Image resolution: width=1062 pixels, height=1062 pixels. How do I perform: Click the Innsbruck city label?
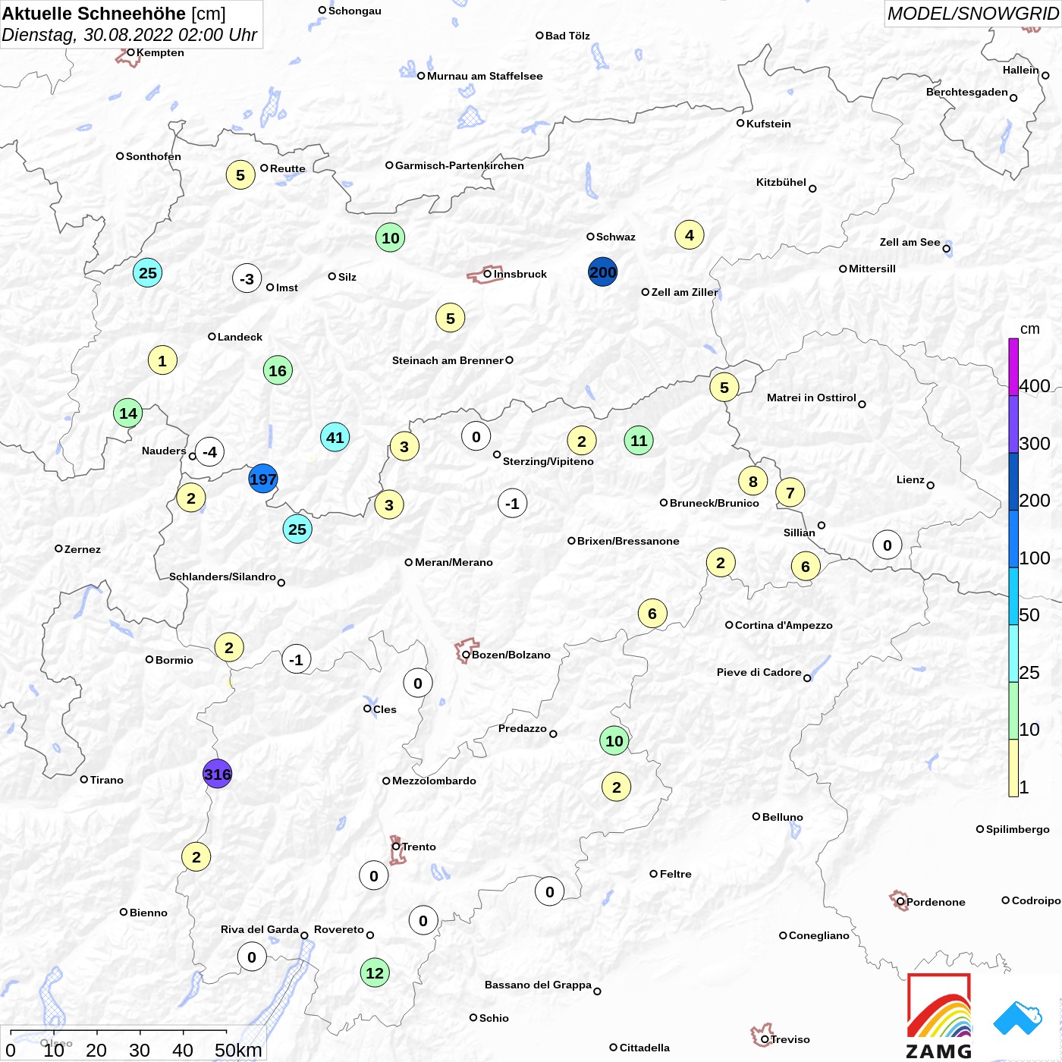pyautogui.click(x=520, y=274)
